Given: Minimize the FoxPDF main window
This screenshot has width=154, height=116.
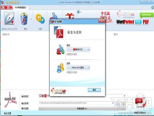Looking at the screenshot, I should (142, 2).
